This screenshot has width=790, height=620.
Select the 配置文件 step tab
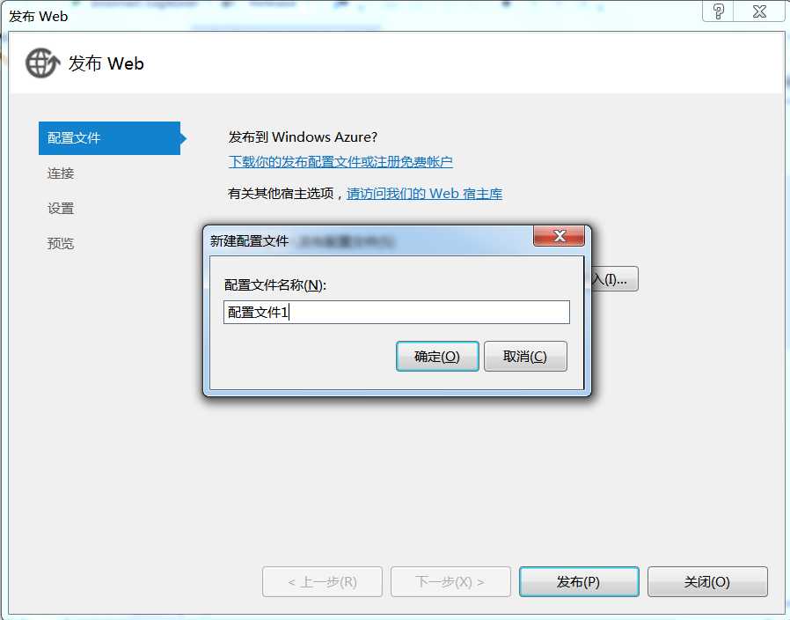(x=109, y=137)
